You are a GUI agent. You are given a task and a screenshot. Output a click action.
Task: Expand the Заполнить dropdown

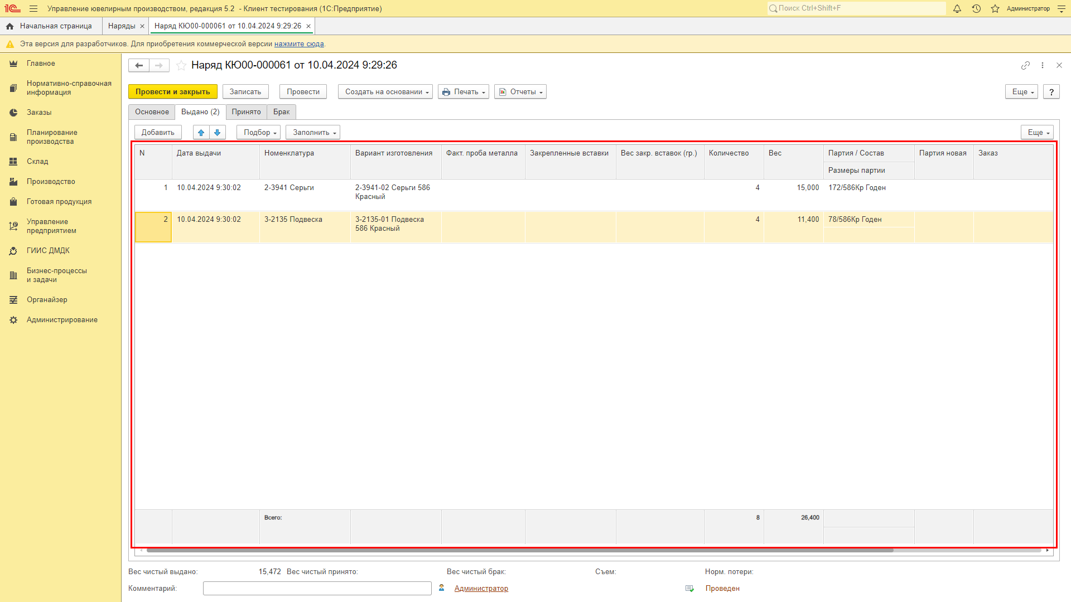click(313, 133)
